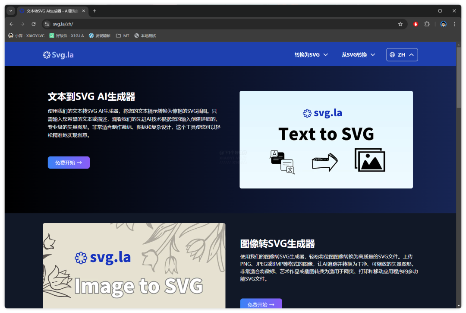Open the red extension icon in toolbar
The image size is (466, 313).
pyautogui.click(x=416, y=24)
